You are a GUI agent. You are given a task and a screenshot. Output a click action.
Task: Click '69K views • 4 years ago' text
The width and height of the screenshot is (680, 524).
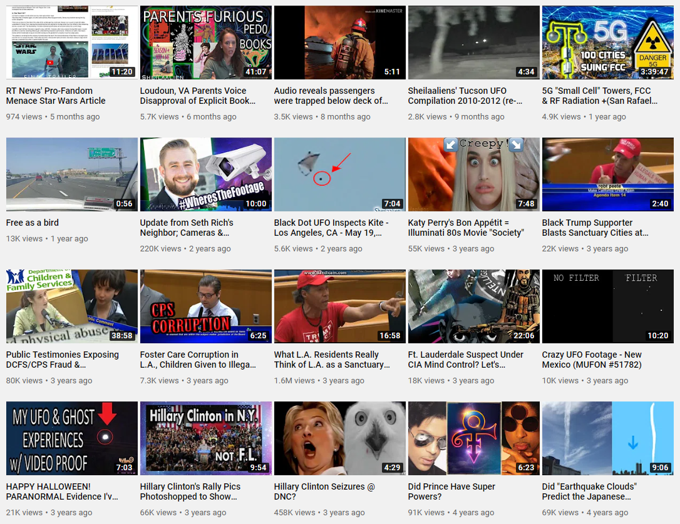[x=585, y=512]
